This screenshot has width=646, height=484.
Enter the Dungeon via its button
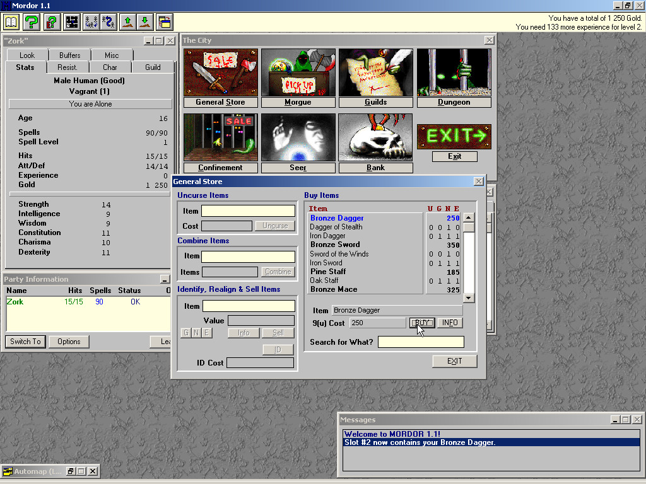tap(454, 102)
